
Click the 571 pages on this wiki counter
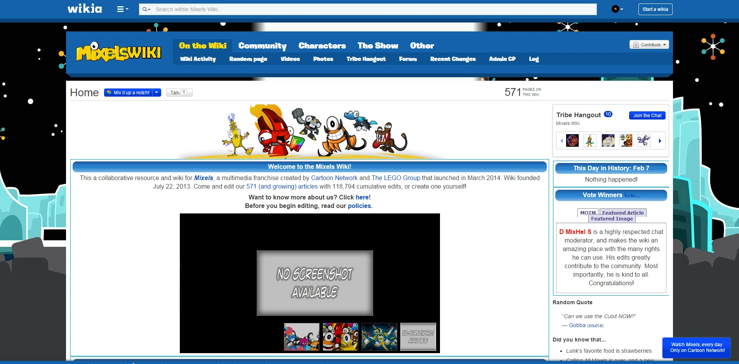pos(523,92)
